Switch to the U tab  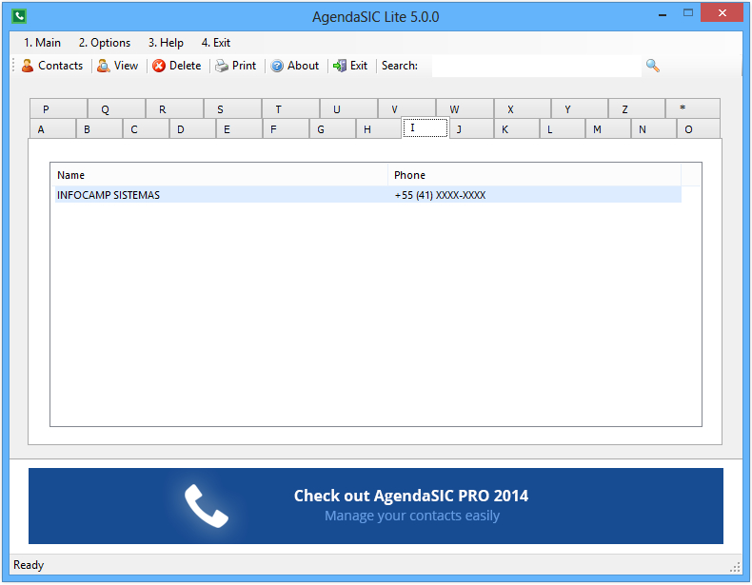point(348,108)
